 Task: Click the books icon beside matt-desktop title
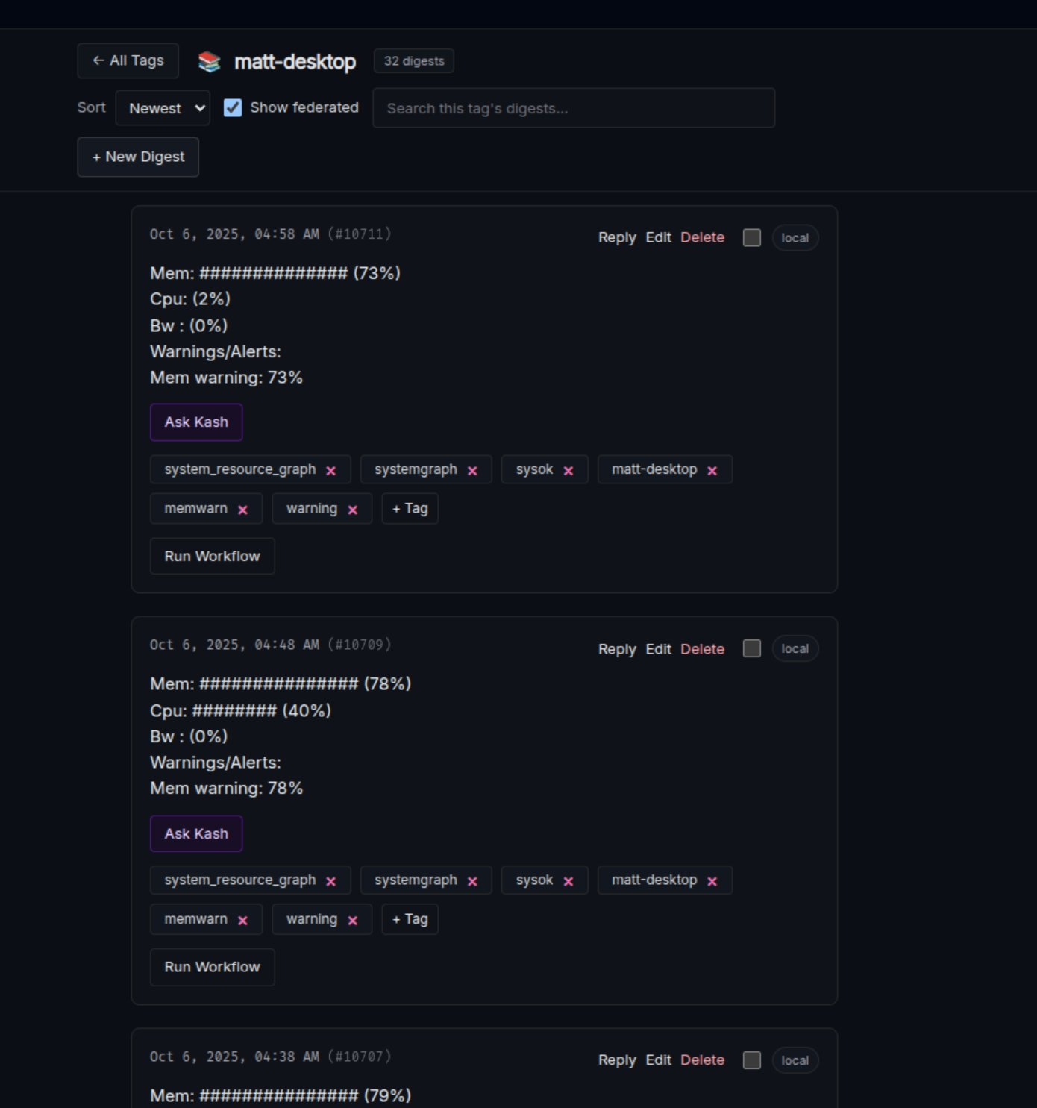coord(210,62)
